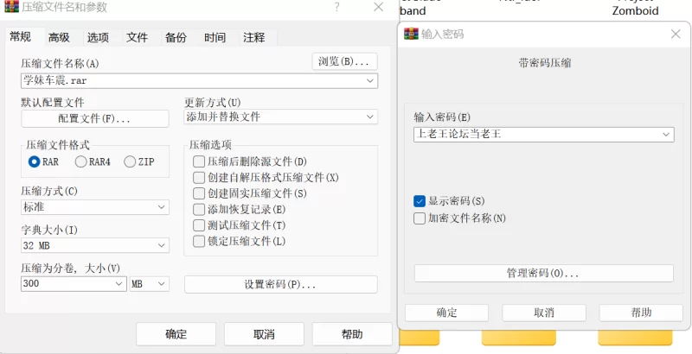Switch to the 时间 tab
Viewport: 692px width, 354px height.
(x=215, y=38)
